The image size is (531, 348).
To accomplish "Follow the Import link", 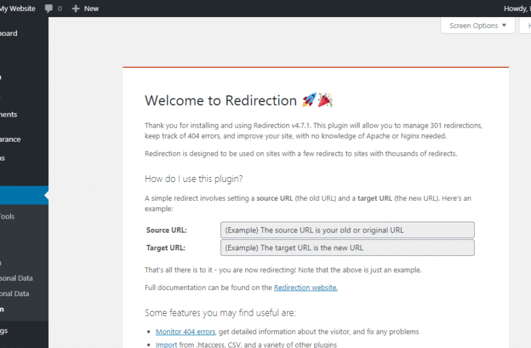I will point(166,344).
